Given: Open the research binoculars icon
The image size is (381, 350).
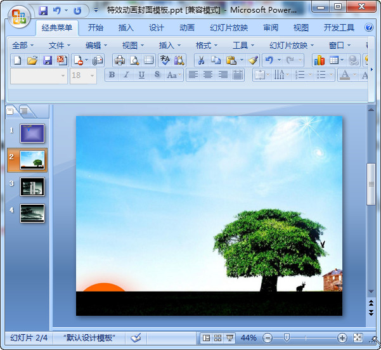Looking at the screenshot, I should [x=179, y=60].
